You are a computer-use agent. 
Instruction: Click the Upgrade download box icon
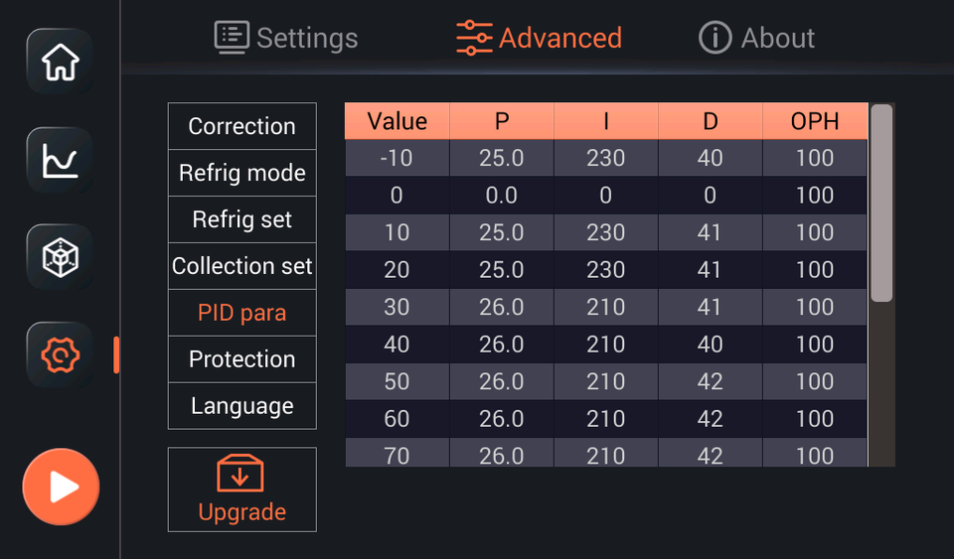coord(240,474)
